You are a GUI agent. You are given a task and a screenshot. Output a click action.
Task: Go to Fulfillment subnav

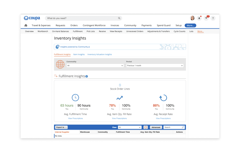click(78, 31)
